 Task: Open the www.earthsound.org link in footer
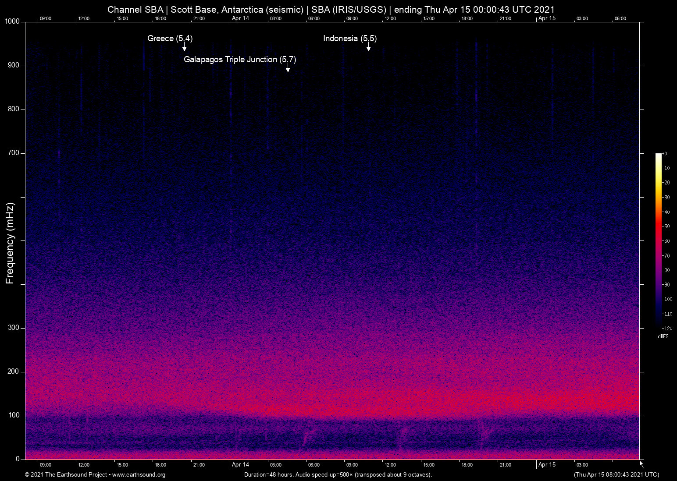pyautogui.click(x=139, y=475)
